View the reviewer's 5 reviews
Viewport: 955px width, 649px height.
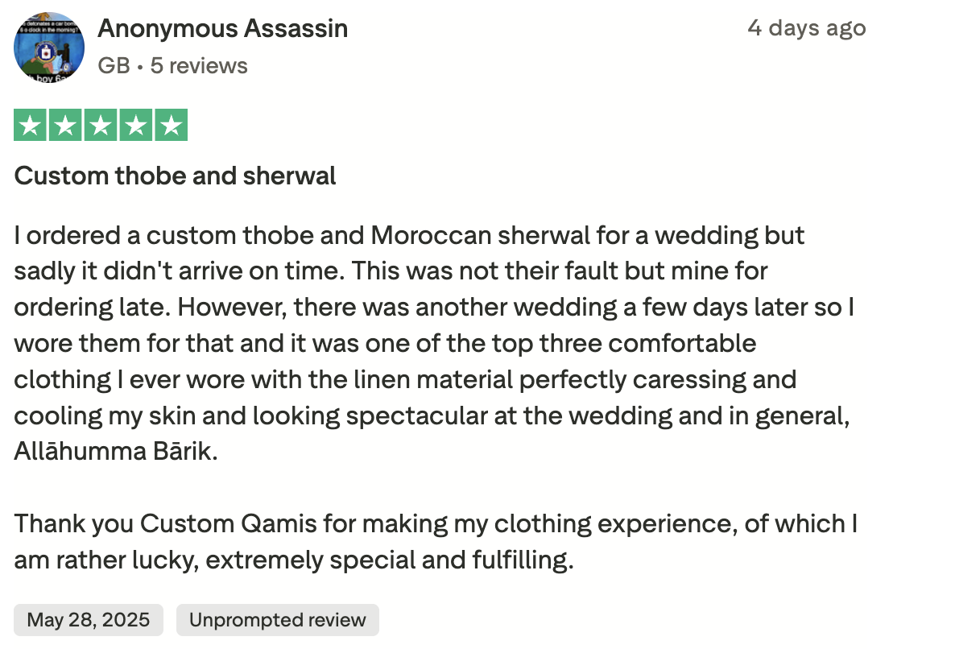199,65
